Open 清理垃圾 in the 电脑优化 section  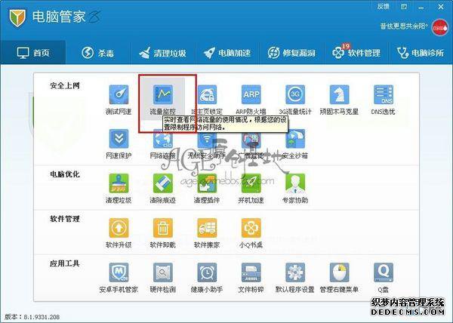pyautogui.click(x=119, y=188)
